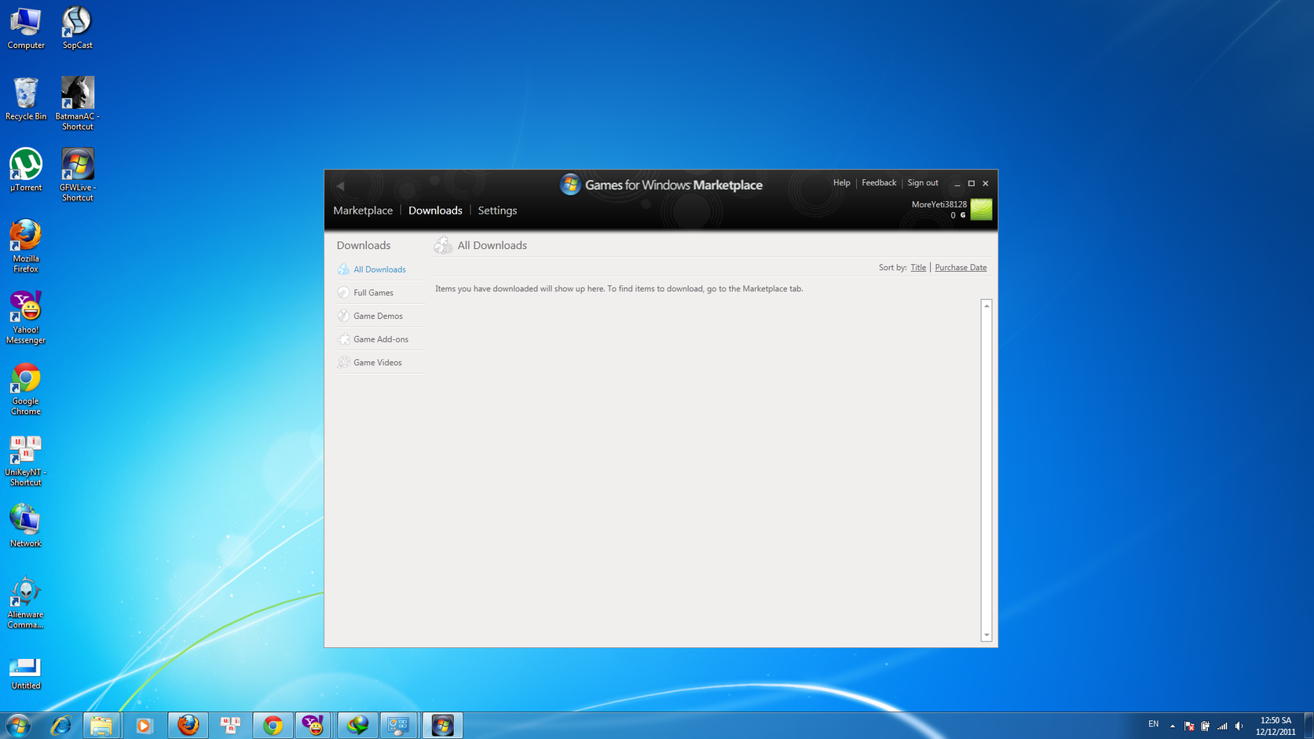Select Game Demos category
This screenshot has width=1314, height=739.
click(378, 316)
